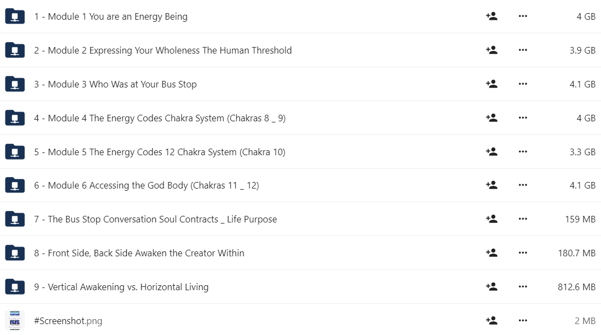The height and width of the screenshot is (335, 601).
Task: Click folder icon for Vertical Awakening
Action: pyautogui.click(x=15, y=287)
